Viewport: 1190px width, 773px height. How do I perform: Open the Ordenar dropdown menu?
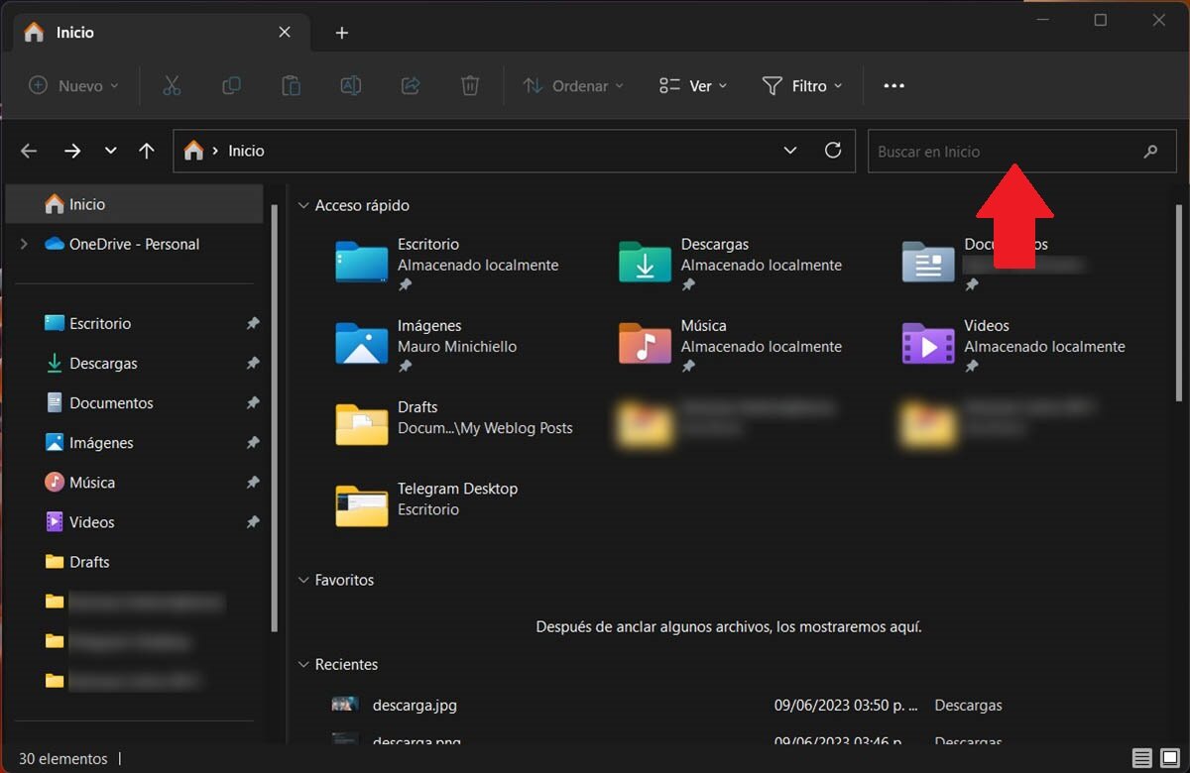(x=573, y=86)
